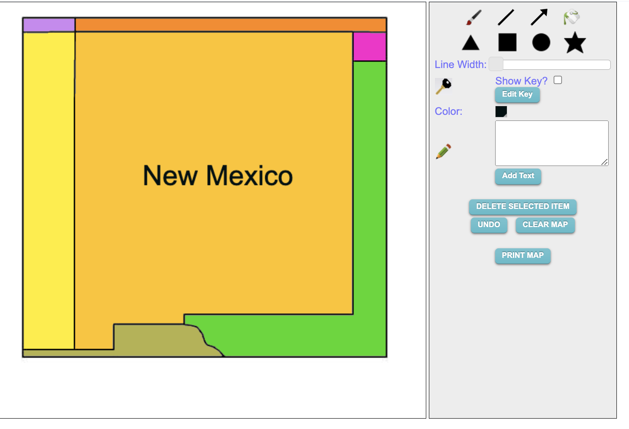Select the paintbrush tool
This screenshot has height=429, width=629.
pyautogui.click(x=474, y=17)
